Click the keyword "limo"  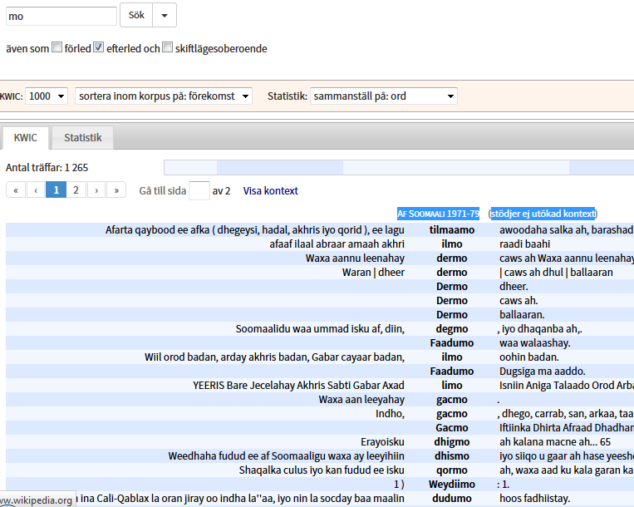[x=452, y=386]
